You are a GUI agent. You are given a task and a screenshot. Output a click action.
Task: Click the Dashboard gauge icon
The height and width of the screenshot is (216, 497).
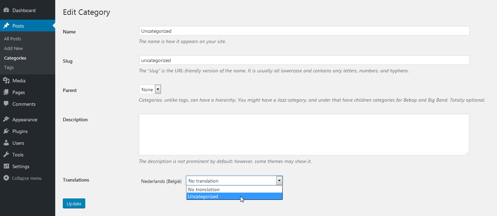pyautogui.click(x=6, y=10)
